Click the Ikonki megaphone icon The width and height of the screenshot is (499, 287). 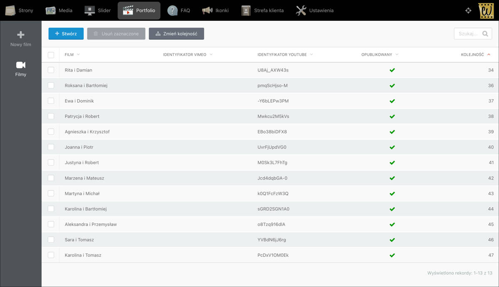pyautogui.click(x=207, y=10)
